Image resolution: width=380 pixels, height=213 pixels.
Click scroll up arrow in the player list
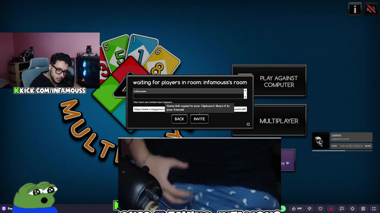tap(245, 90)
